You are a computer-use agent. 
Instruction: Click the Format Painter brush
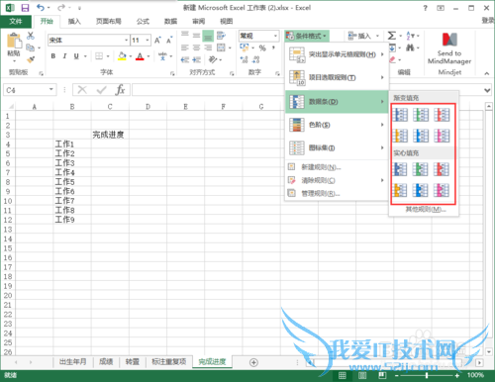31,59
